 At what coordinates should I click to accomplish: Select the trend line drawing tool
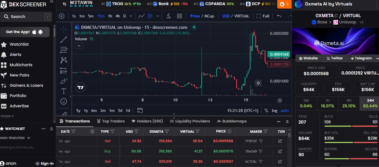[63, 40]
